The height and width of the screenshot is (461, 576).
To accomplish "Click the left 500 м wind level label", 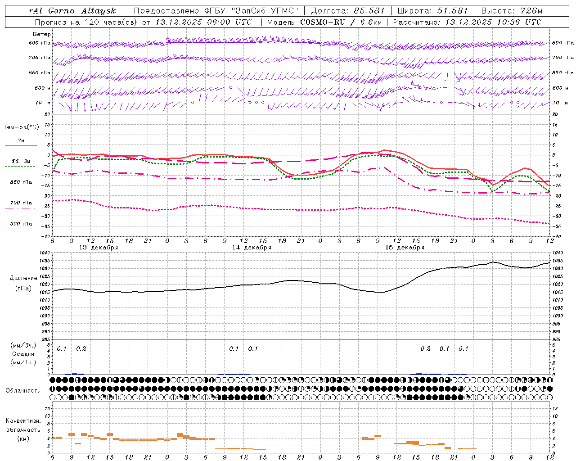I will (43, 88).
